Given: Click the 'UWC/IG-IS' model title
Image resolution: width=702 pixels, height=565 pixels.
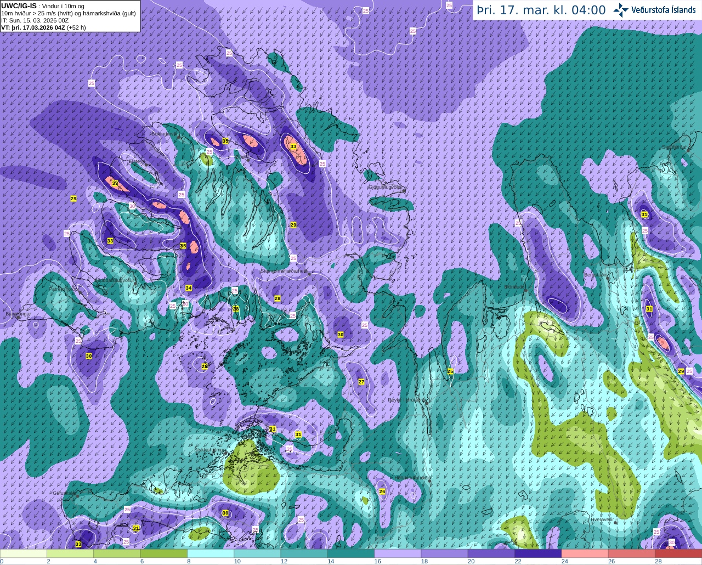Looking at the screenshot, I should click(19, 6).
